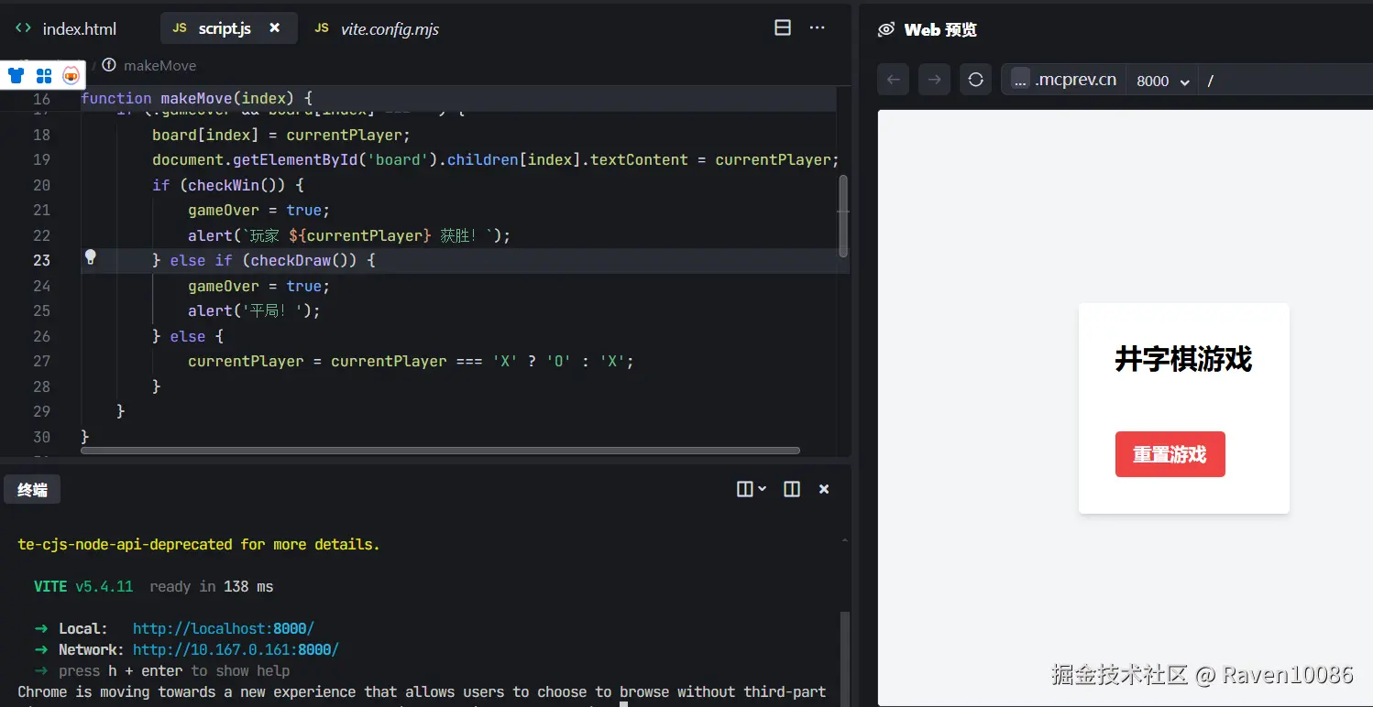Click the preview URL path field
Image resolution: width=1373 pixels, height=707 pixels.
pyautogui.click(x=1288, y=81)
